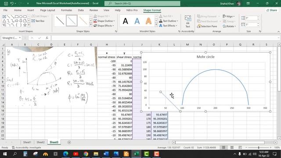Switch to the Insert tab
Screen dimensions: 281x158
point(31,10)
